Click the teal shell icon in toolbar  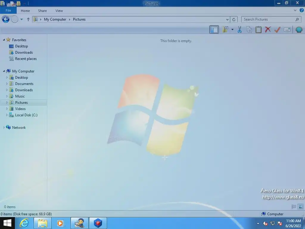[299, 30]
